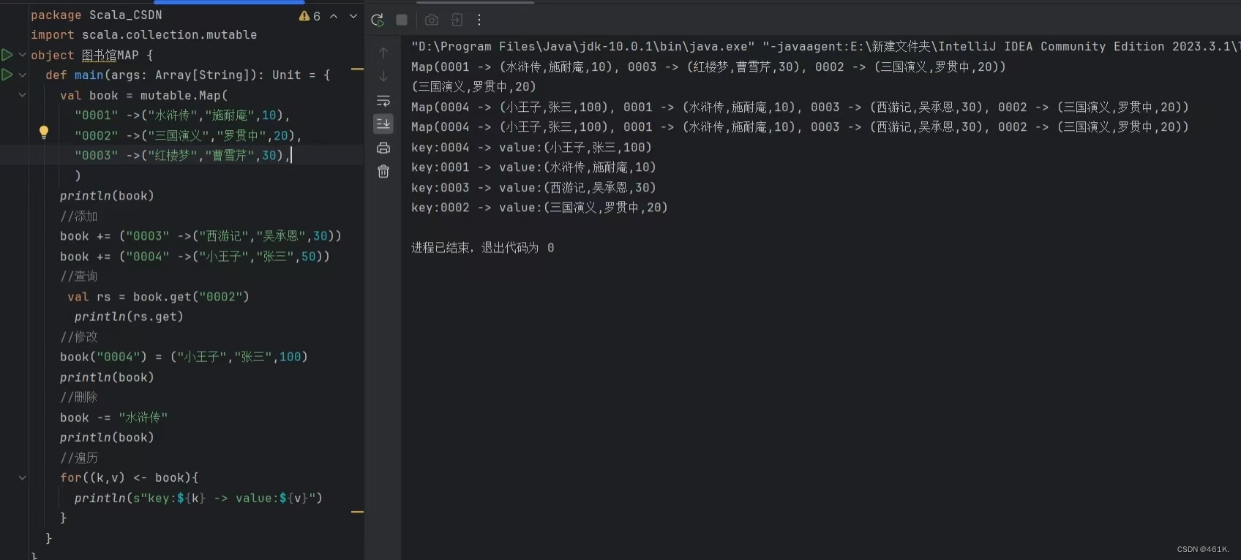The height and width of the screenshot is (560, 1241).
Task: Click the lower yellow warning stripe marker
Action: pyautogui.click(x=358, y=512)
